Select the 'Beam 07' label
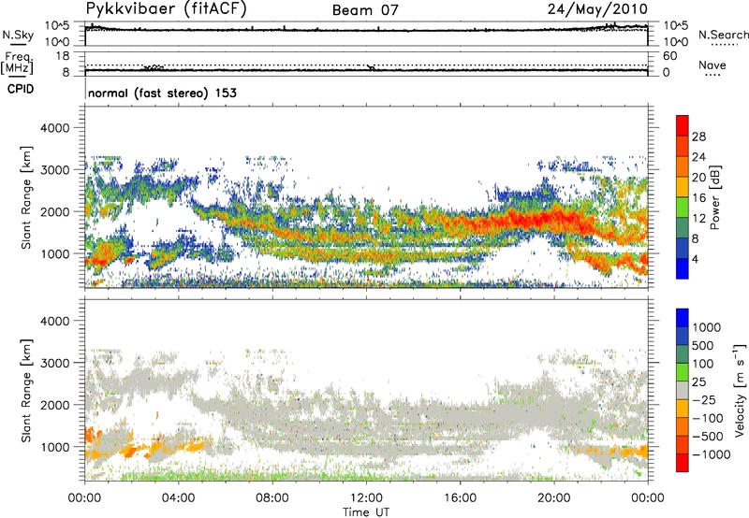Viewport: 749px width, 518px height. coord(365,10)
